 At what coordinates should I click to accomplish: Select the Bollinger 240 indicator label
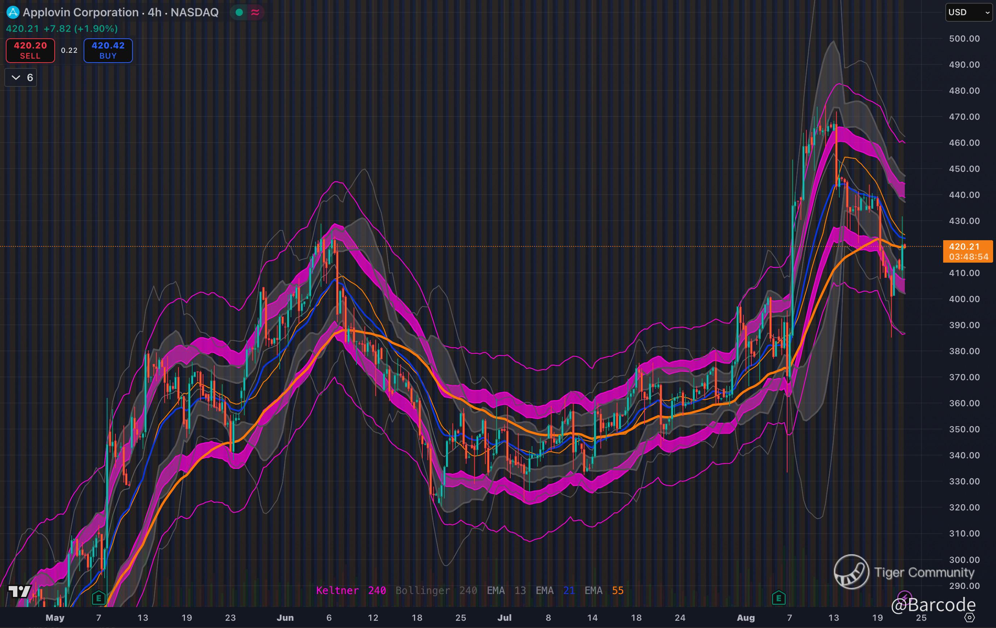(436, 590)
